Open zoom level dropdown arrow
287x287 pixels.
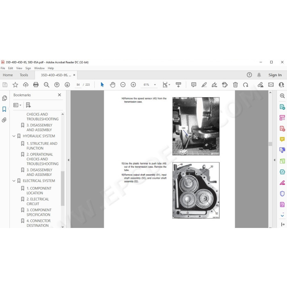[155, 85]
